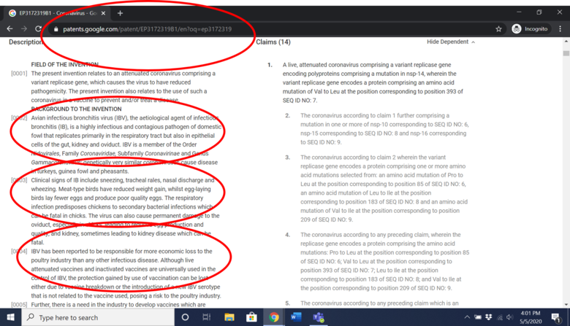
Task: Open the clock showing 4:01 PM
Action: point(531,317)
